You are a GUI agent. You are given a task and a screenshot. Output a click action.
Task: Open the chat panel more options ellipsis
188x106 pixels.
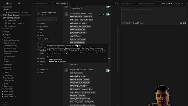(182, 4)
